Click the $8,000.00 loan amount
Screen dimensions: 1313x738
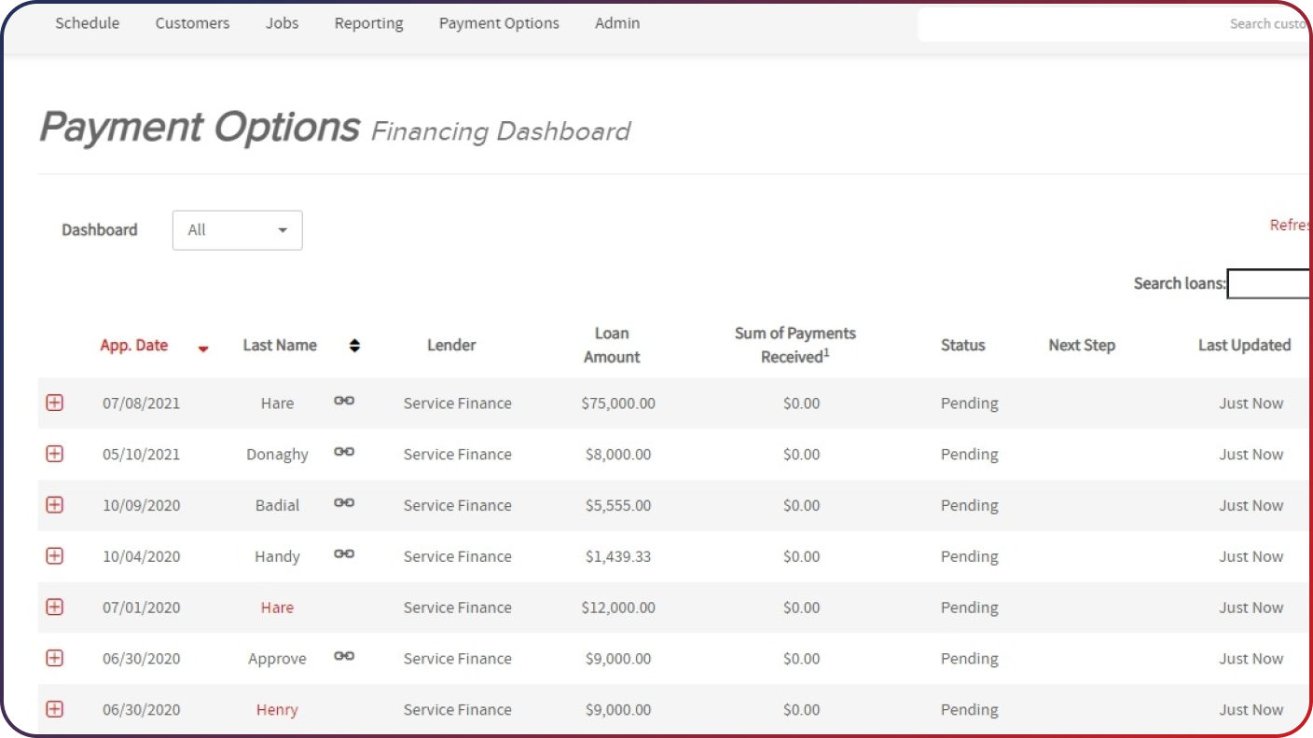(618, 455)
